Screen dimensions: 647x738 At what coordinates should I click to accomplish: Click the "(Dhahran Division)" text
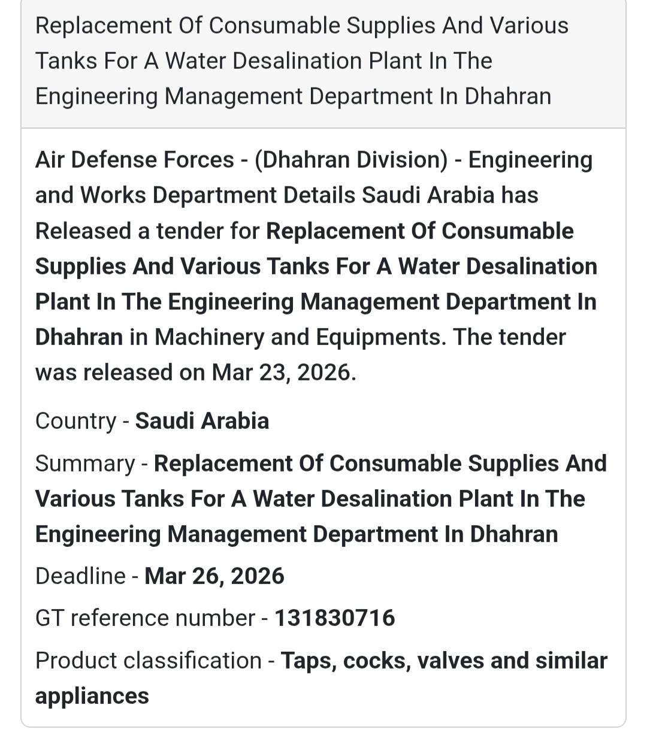click(351, 160)
